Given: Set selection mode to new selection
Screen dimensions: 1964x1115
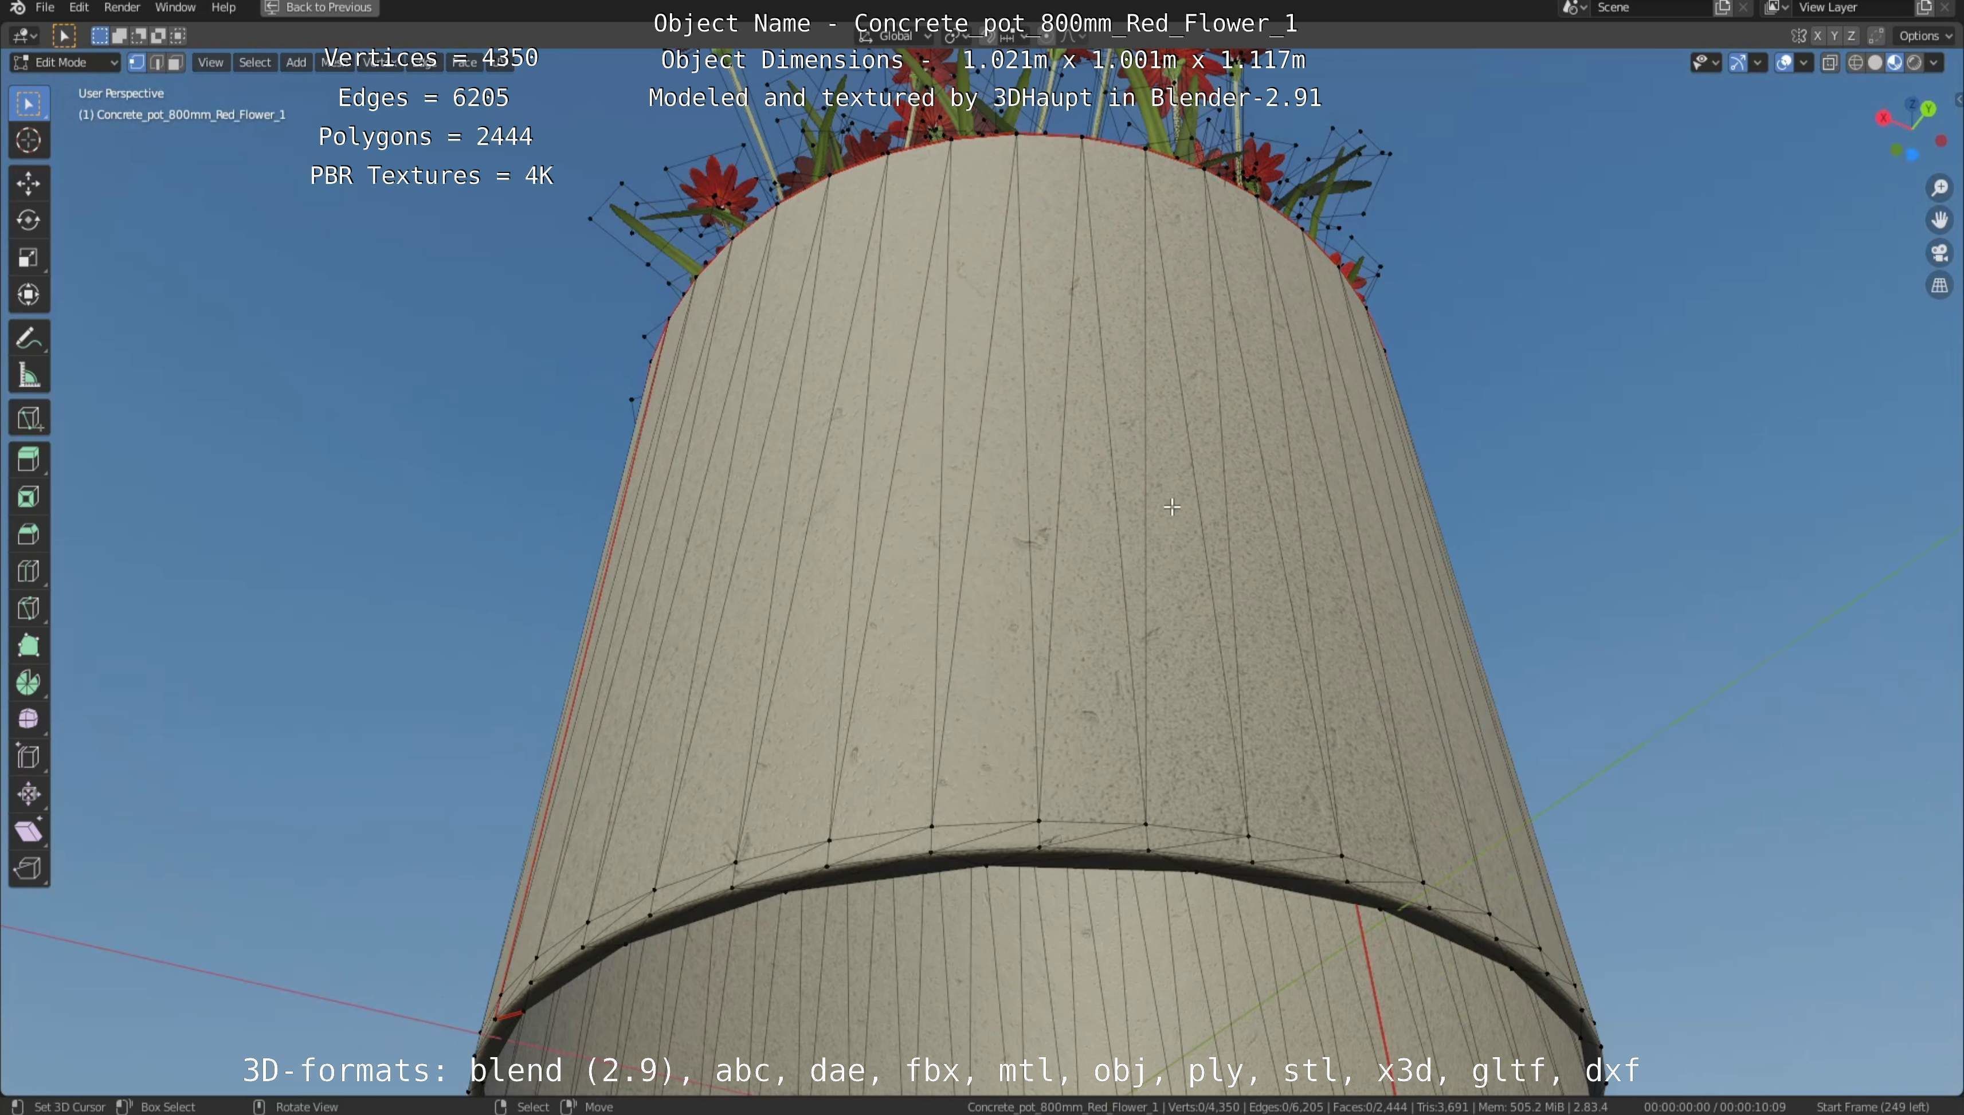Looking at the screenshot, I should 100,36.
